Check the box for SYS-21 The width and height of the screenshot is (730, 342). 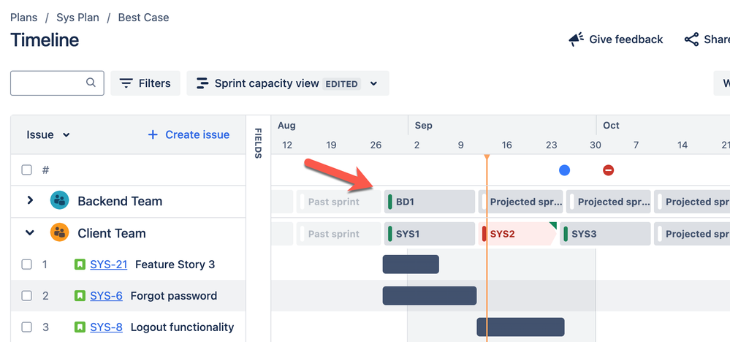[x=27, y=265]
